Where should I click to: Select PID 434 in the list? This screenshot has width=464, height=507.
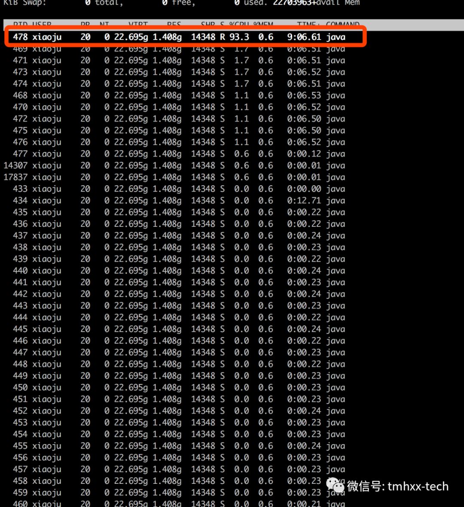(x=20, y=201)
